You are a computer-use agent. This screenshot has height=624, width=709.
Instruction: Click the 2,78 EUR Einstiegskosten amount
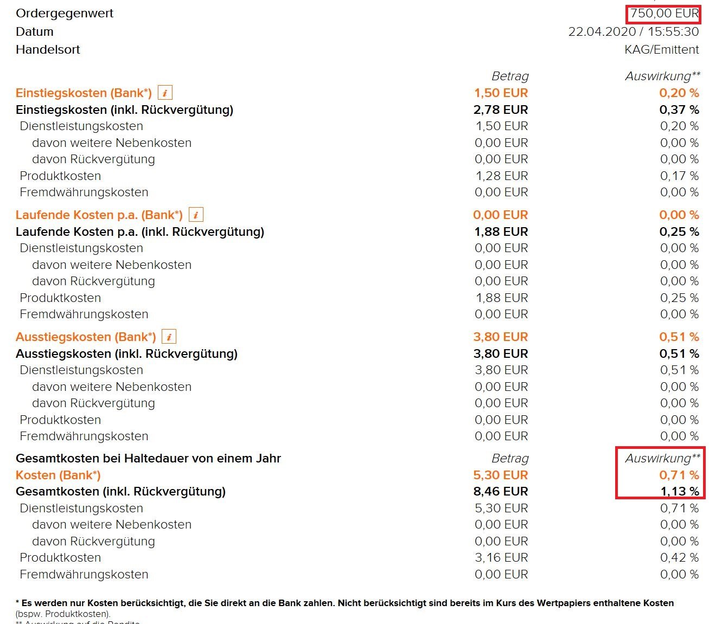click(x=501, y=110)
